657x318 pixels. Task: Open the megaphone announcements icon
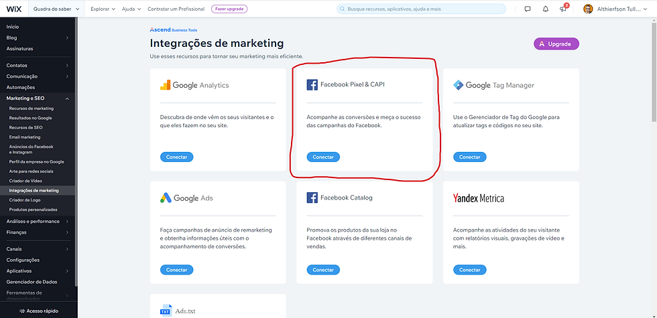[x=562, y=9]
